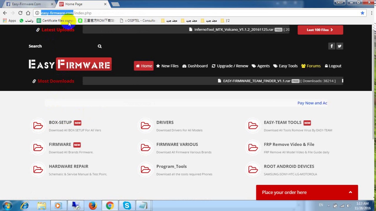Screen dimensions: 376x211
Task: Click the 'Pay Now and Ac' scrolling text
Action: click(x=312, y=103)
